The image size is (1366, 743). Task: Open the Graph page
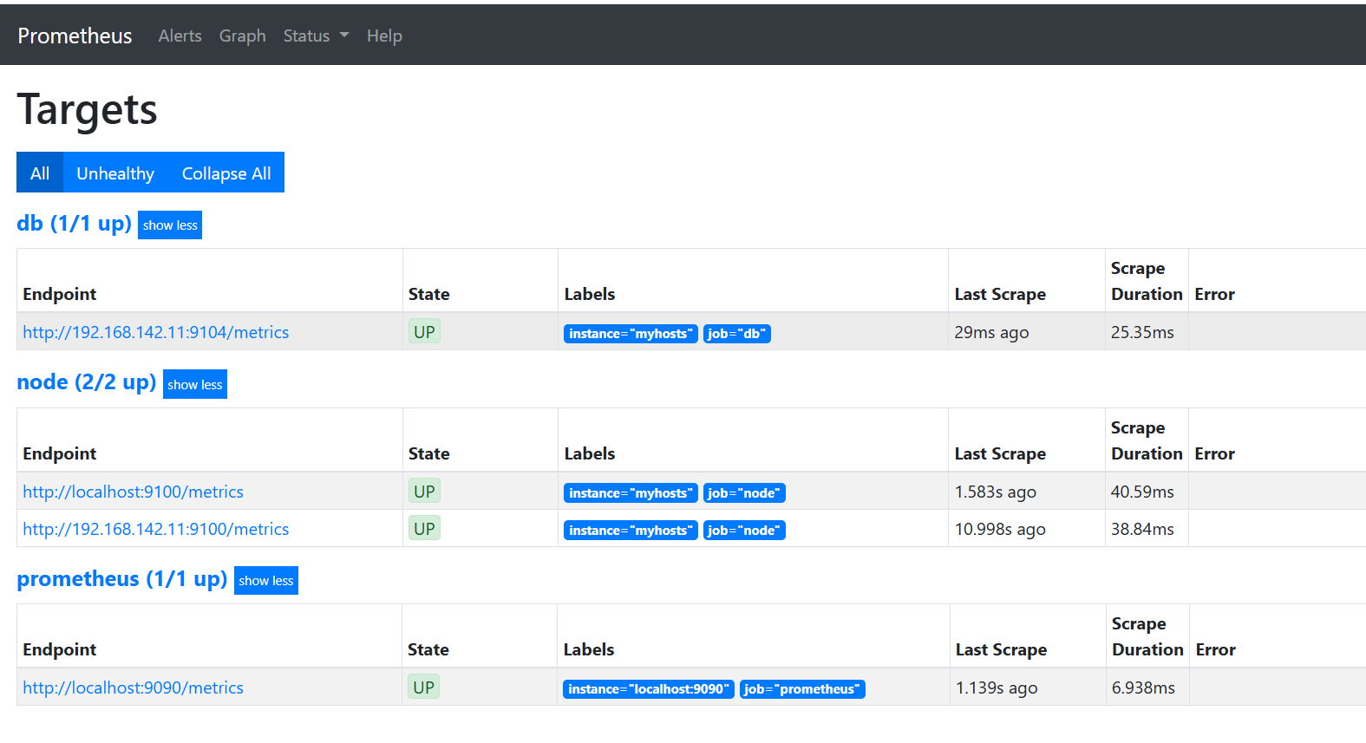(x=242, y=36)
